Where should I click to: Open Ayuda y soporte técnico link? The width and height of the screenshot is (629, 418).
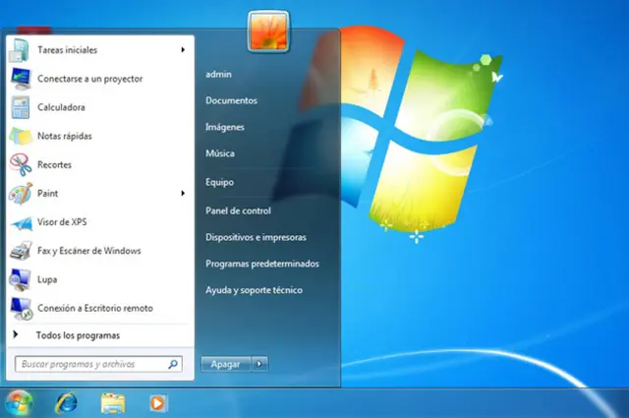coord(254,290)
